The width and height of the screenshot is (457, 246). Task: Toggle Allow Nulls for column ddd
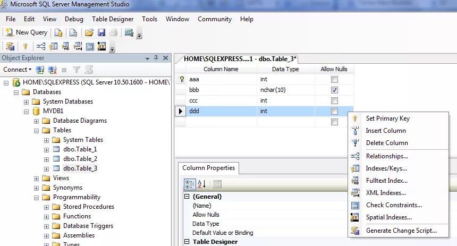click(x=334, y=112)
